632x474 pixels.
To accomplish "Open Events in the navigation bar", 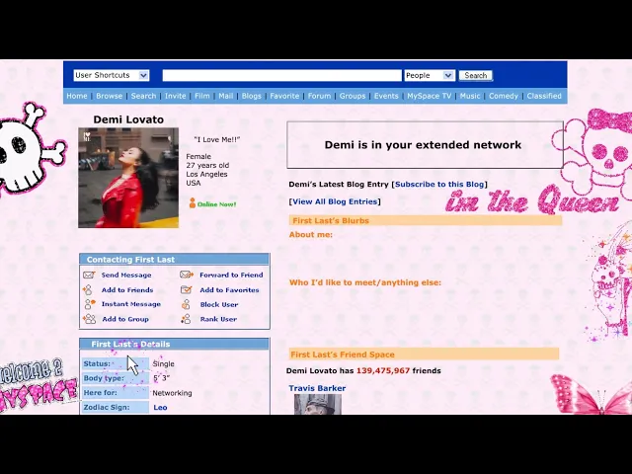I will coord(386,96).
